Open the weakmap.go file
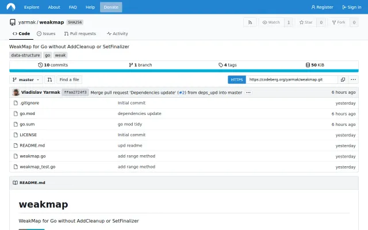This screenshot has height=230, width=368. click(x=33, y=156)
